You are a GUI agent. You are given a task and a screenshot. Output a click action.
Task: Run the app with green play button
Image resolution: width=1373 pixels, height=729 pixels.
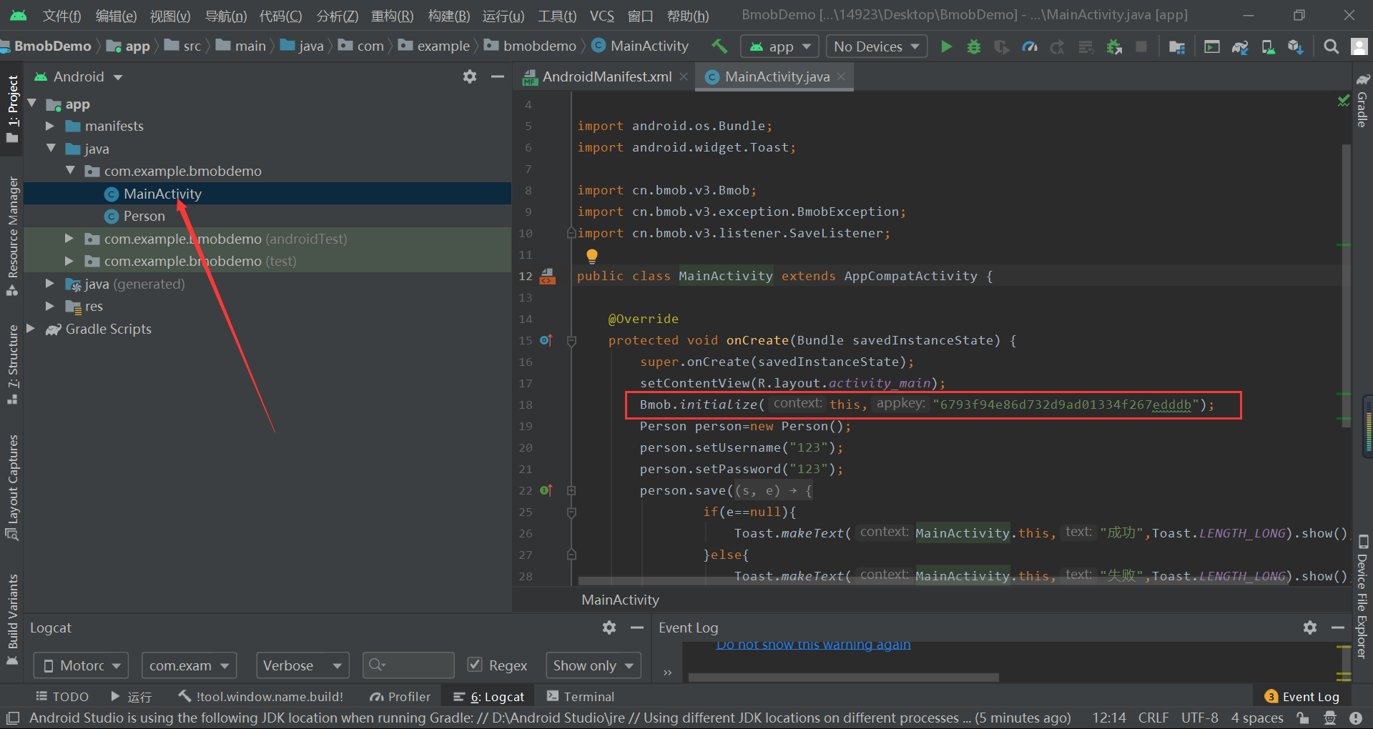[945, 46]
